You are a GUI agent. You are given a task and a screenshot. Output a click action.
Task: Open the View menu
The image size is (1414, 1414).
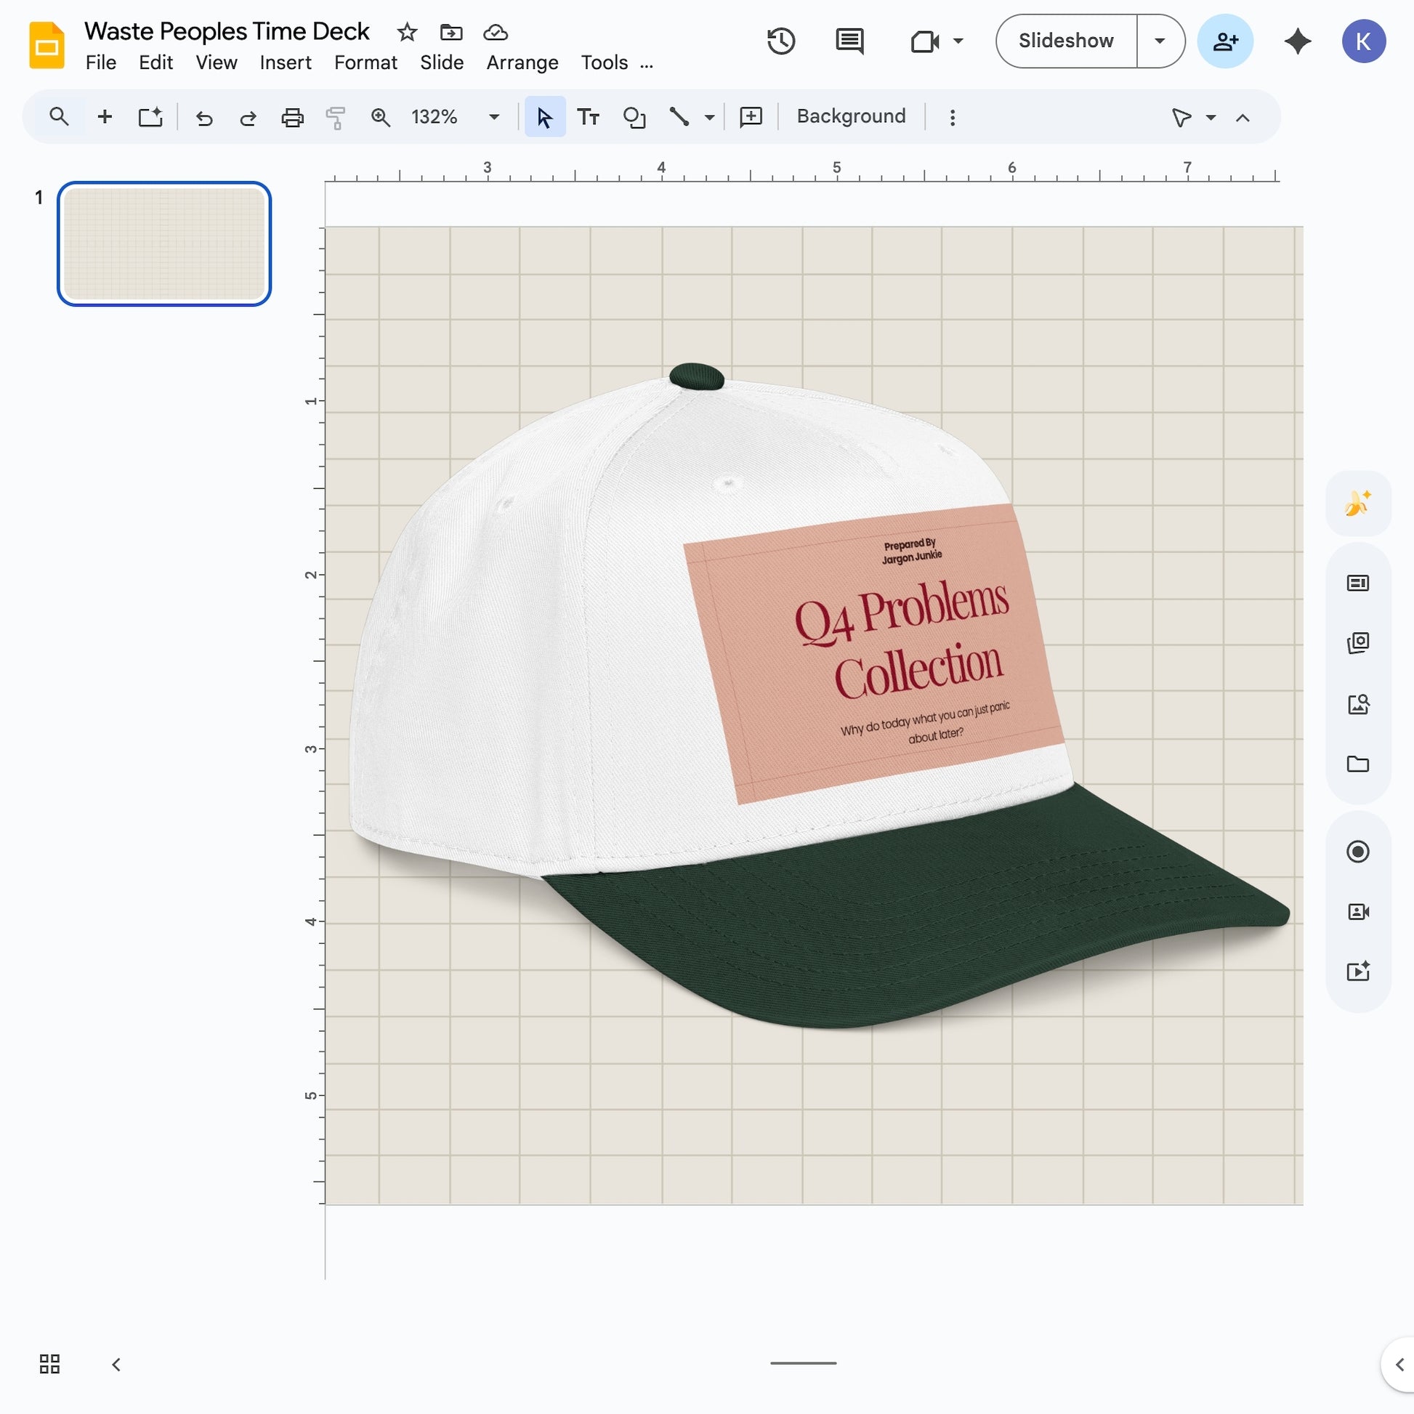tap(216, 63)
